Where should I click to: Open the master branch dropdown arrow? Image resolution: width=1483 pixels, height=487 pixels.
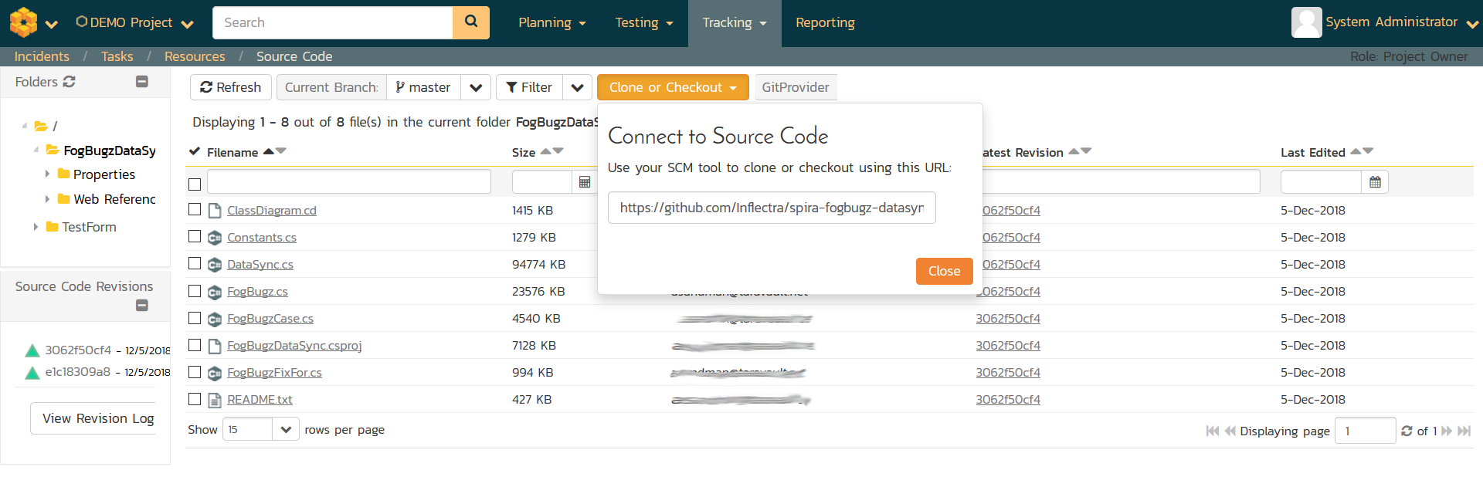476,88
